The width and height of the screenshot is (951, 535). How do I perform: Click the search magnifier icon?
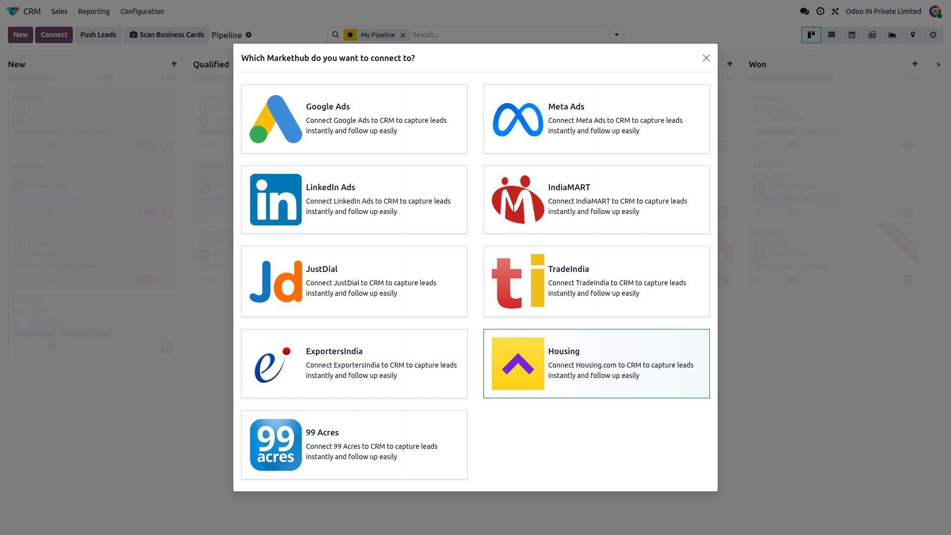pos(335,35)
